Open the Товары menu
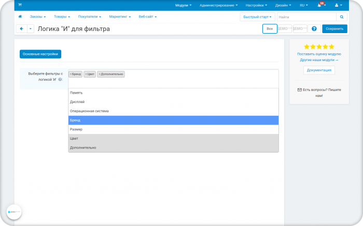Screen dimensions: 363x226 [62, 17]
